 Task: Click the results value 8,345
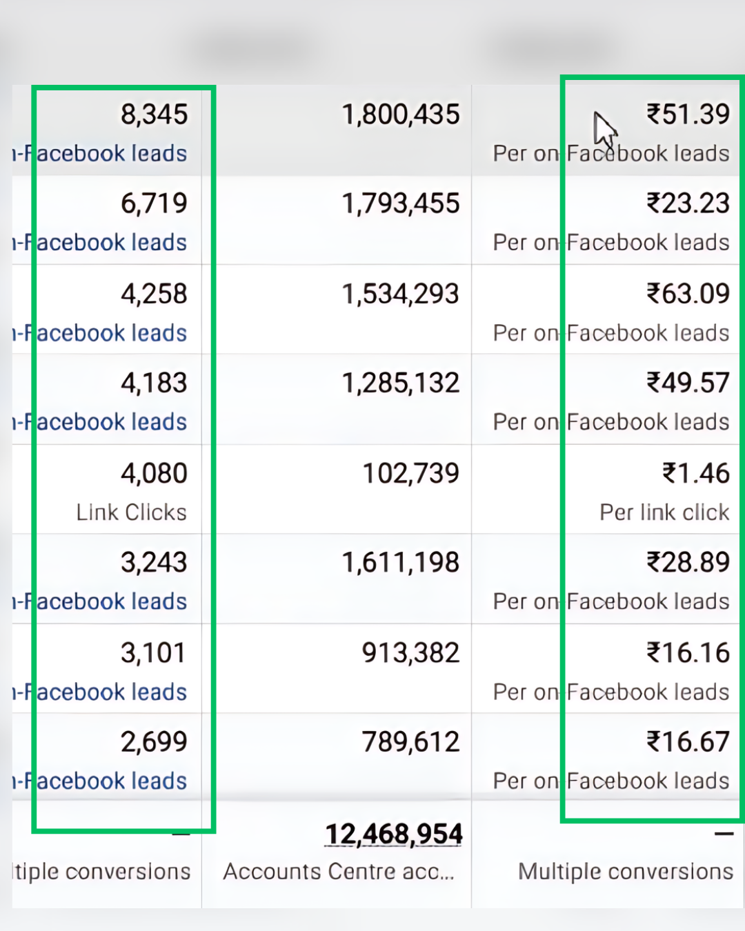coord(154,114)
